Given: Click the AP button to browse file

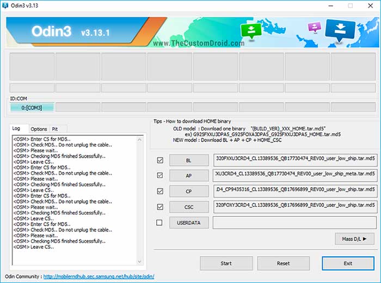Looking at the screenshot, I should (189, 175).
